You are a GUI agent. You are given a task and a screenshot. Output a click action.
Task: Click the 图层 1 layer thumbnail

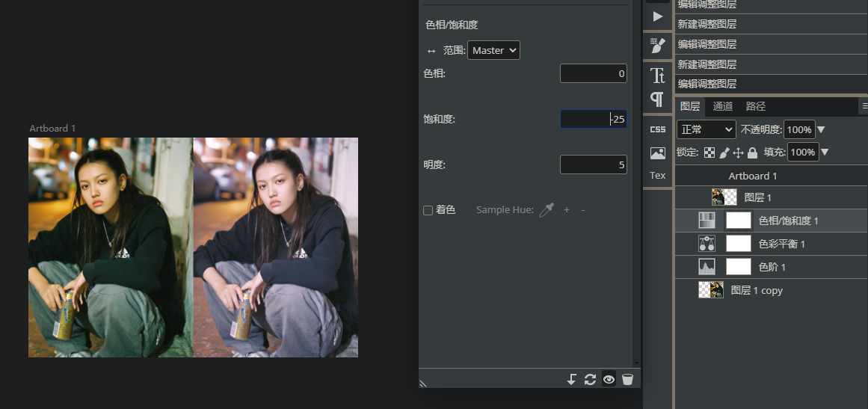pyautogui.click(x=724, y=197)
